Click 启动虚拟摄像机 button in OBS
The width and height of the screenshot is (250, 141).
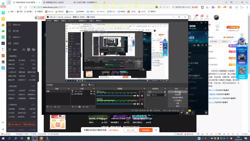pos(177,97)
